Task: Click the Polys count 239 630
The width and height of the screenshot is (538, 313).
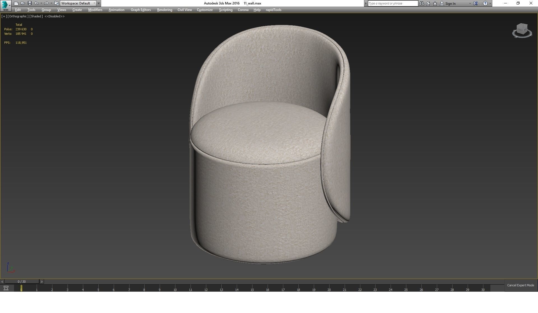Action: 21,29
